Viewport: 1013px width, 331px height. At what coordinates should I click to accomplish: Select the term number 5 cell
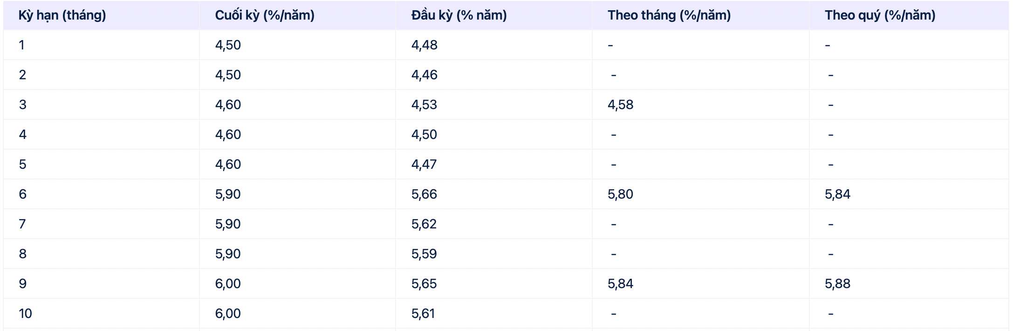point(22,165)
